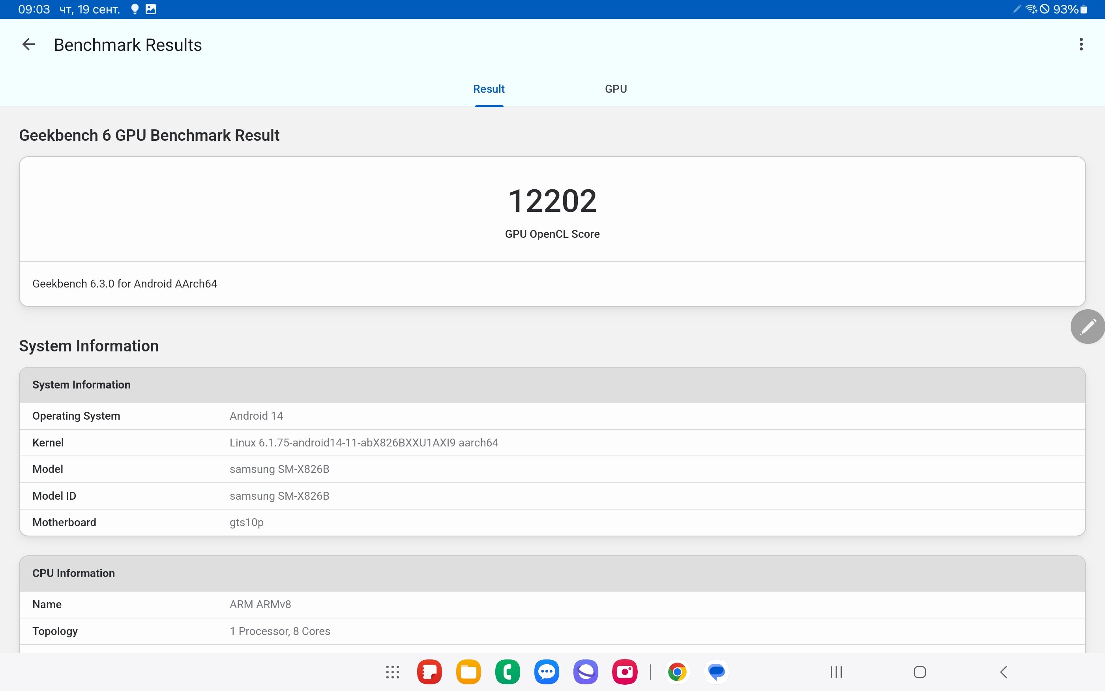Viewport: 1105px width, 691px height.
Task: Tap the image notification icon in status bar
Action: 151,9
